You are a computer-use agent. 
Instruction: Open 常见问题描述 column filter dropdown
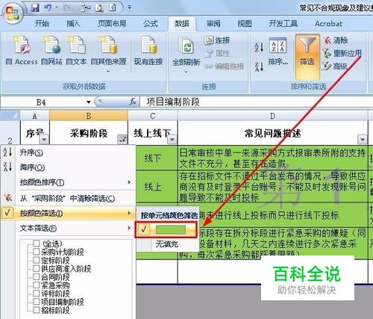(x=363, y=140)
